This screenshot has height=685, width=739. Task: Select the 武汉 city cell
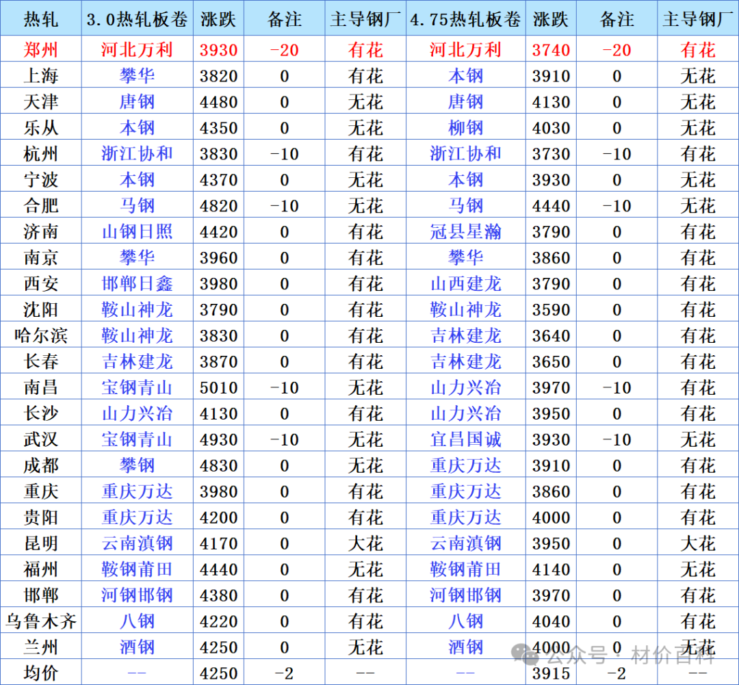(x=41, y=439)
